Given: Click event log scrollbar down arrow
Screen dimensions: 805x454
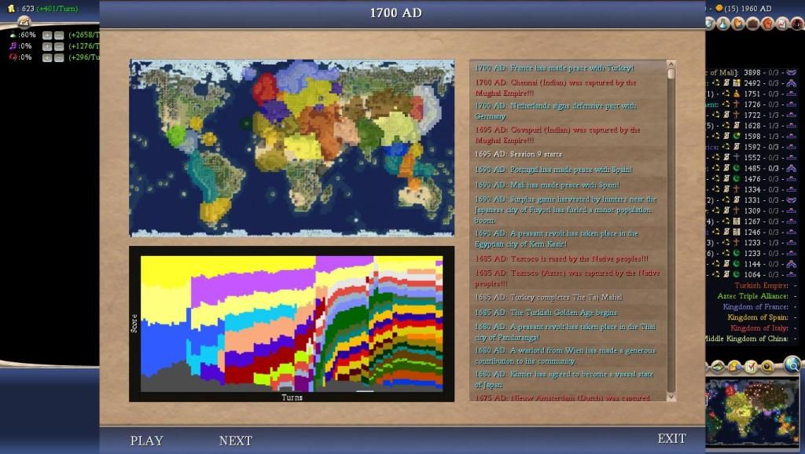Looking at the screenshot, I should 671,397.
